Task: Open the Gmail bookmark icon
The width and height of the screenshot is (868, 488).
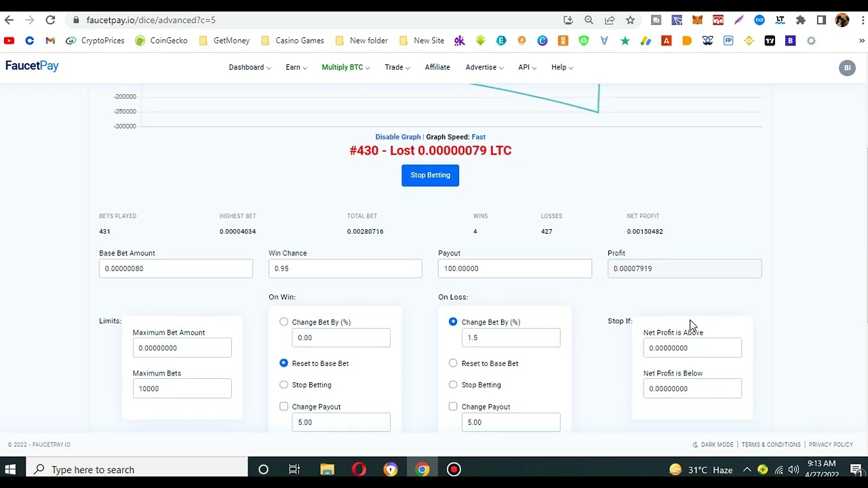Action: pos(50,41)
